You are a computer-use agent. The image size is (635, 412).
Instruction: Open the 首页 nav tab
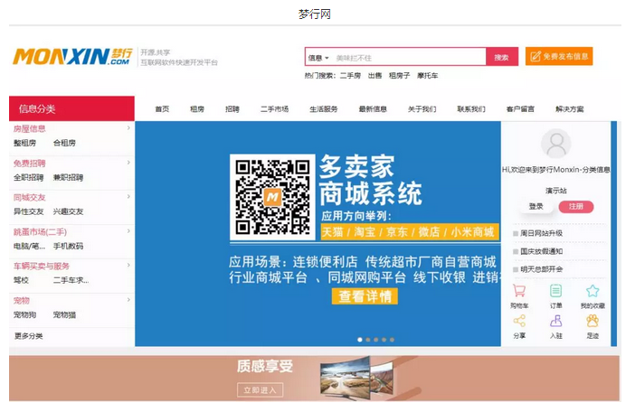162,109
